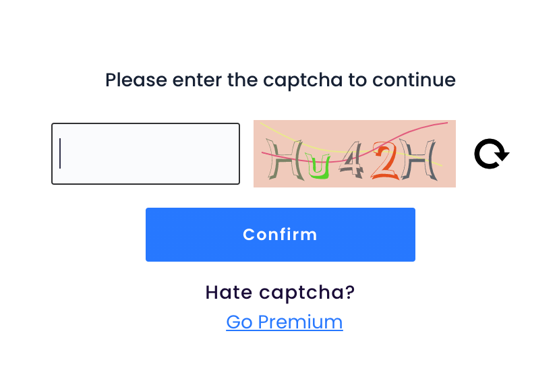Viewport: 557px width, 379px height.
Task: Open the Go Premium link
Action: coord(285,322)
